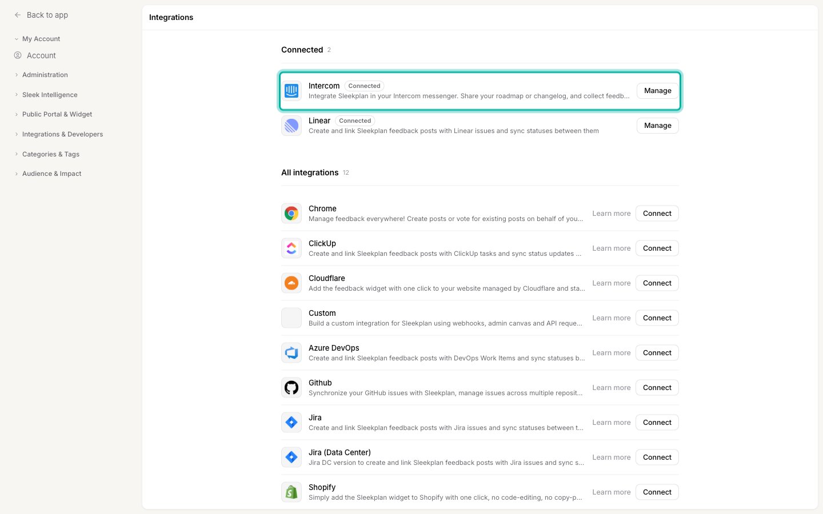Click the Azure DevOps integration name

(334, 348)
